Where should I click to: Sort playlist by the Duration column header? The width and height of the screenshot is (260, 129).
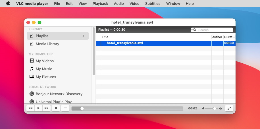point(230,37)
